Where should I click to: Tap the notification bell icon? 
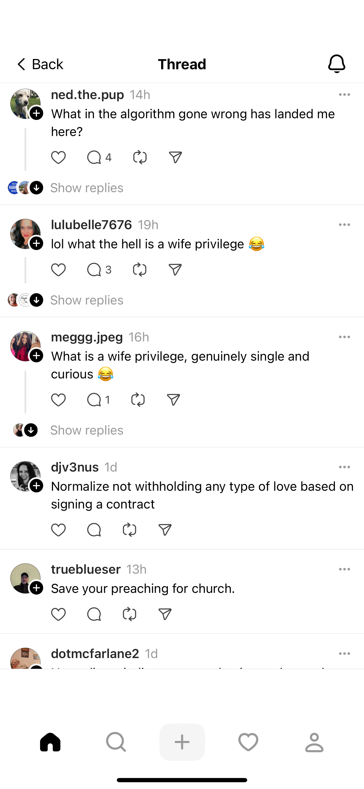[x=336, y=64]
